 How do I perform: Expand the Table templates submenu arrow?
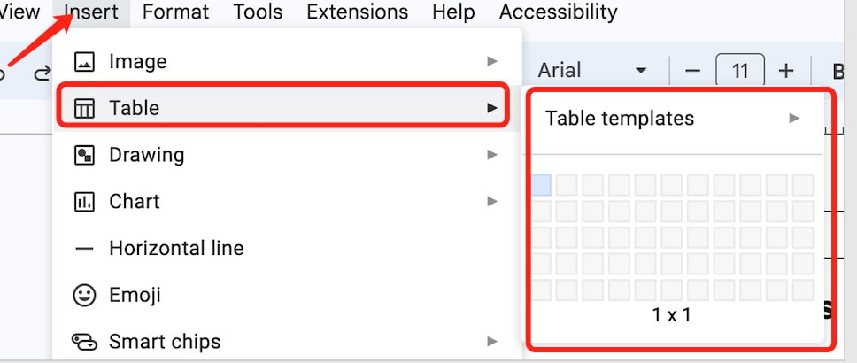[x=794, y=118]
